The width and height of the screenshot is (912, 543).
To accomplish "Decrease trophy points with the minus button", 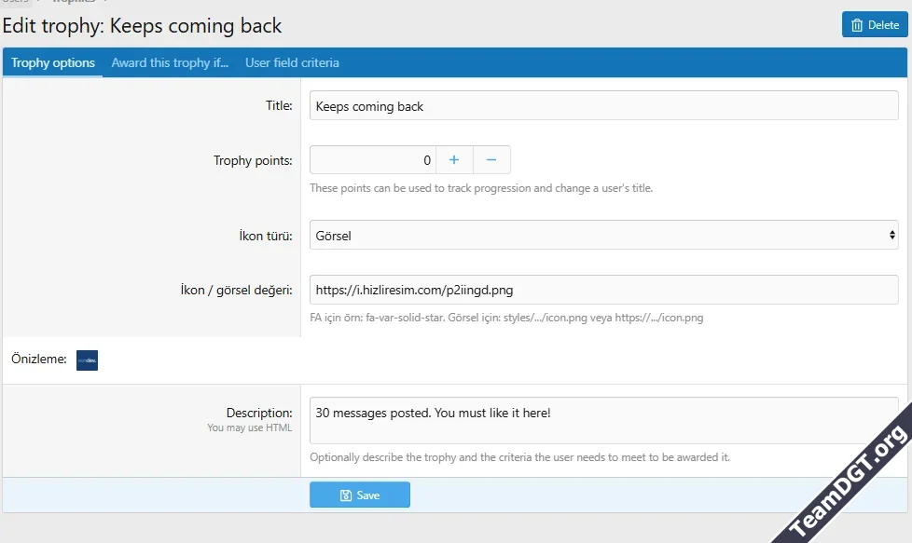I will point(491,160).
